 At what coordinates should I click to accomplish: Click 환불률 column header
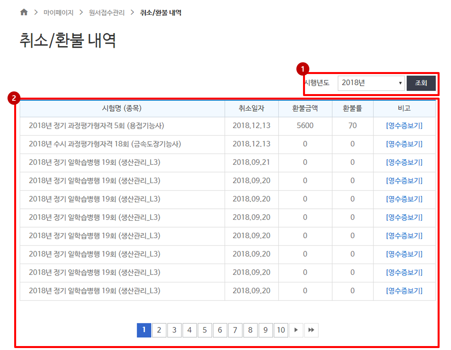click(x=353, y=109)
